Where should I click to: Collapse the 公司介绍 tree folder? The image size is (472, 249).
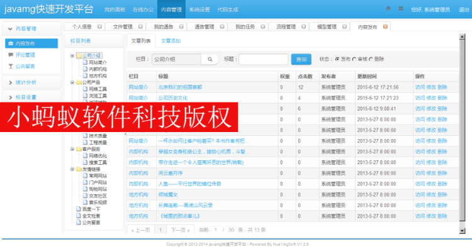pos(72,55)
